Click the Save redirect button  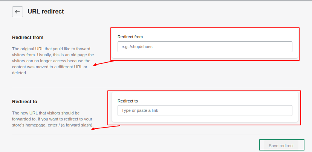pyautogui.click(x=281, y=146)
